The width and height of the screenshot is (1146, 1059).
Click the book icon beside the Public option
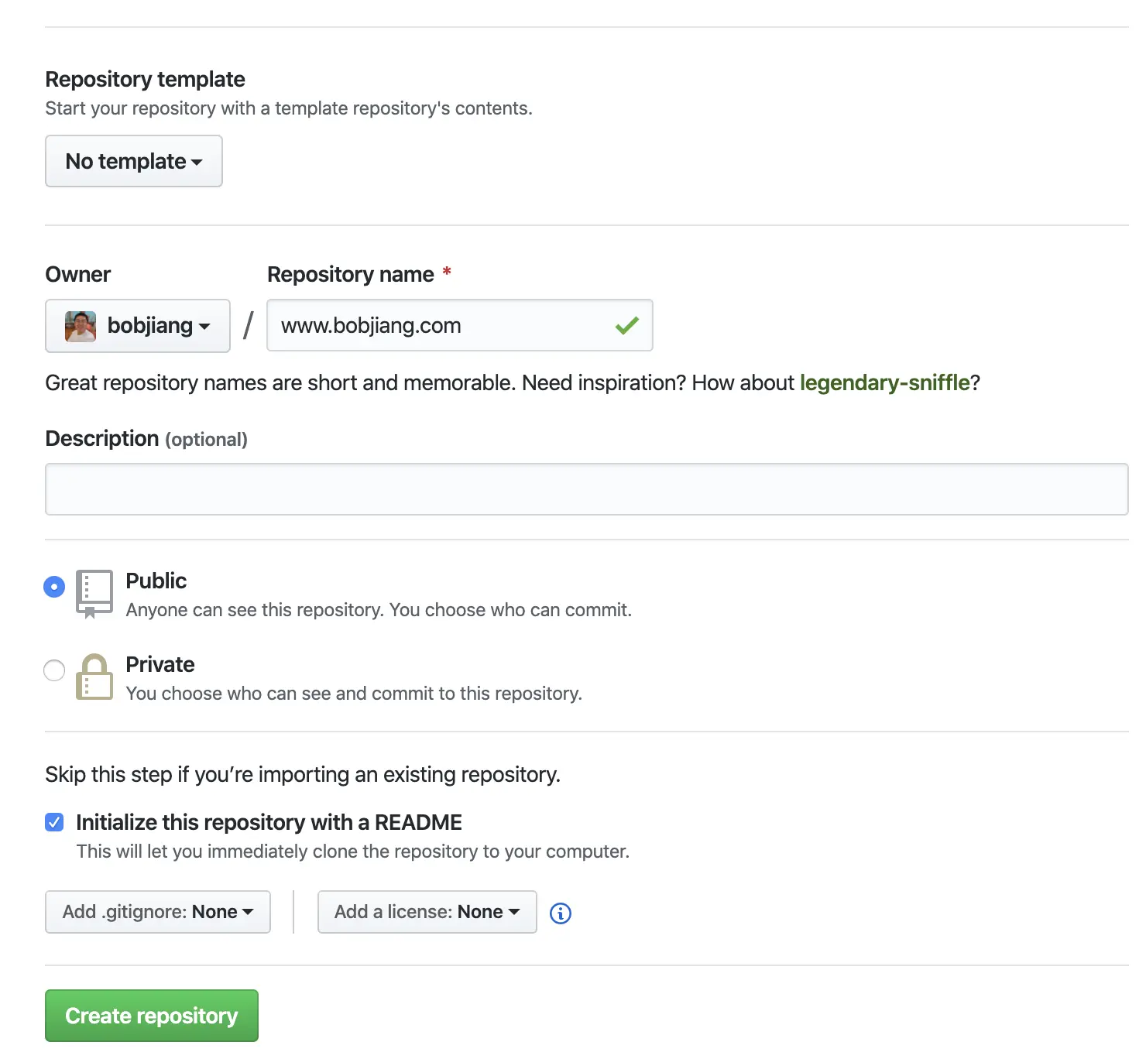click(94, 593)
